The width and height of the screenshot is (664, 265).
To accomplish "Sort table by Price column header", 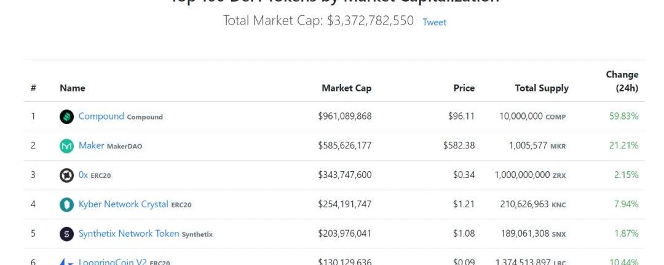I will (464, 88).
